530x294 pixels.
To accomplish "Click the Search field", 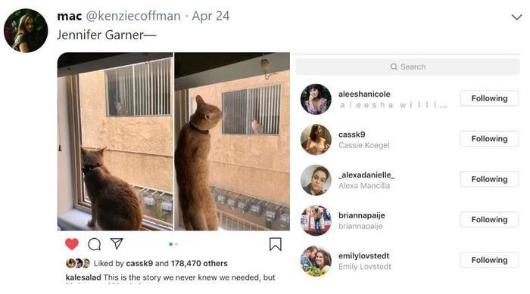I will point(407,67).
